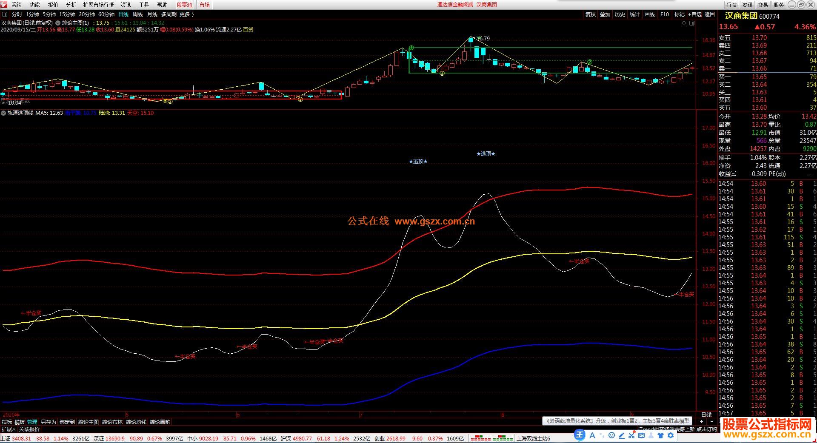Zoom out chart with minus button

pyautogui.click(x=711, y=422)
